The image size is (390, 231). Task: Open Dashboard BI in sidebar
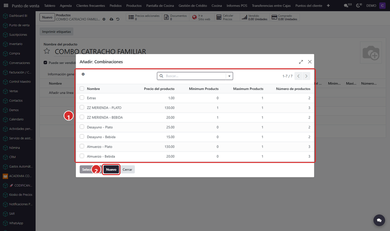tap(18, 16)
